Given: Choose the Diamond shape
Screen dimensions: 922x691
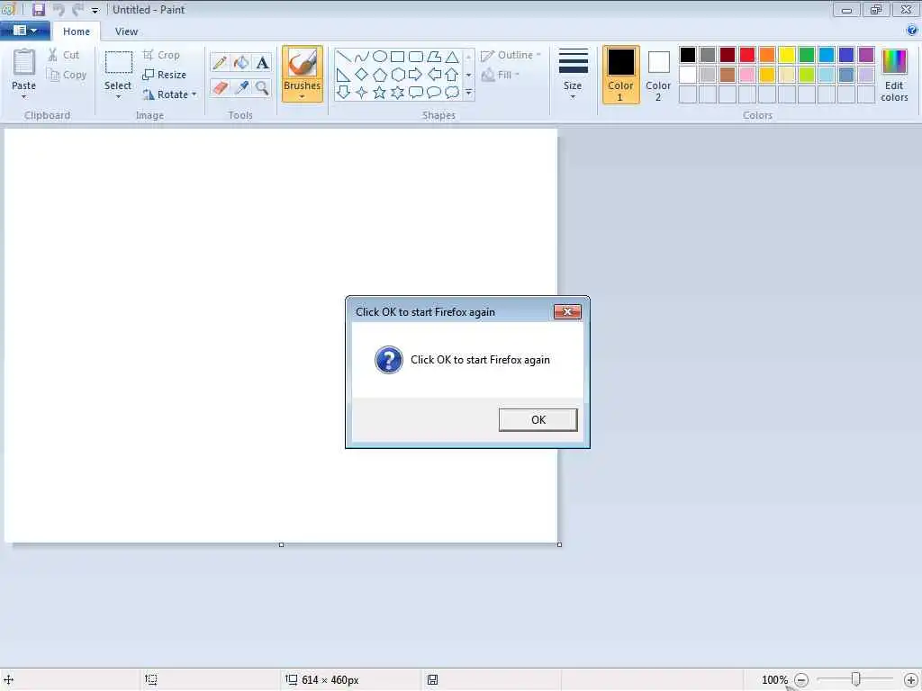Looking at the screenshot, I should 362,75.
